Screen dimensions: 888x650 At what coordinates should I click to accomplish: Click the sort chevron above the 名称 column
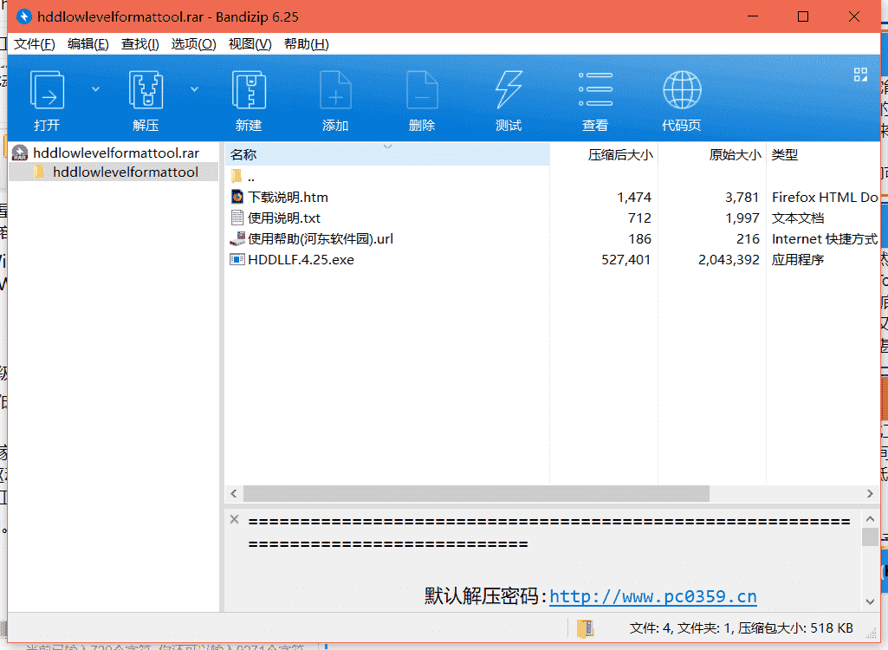pos(388,146)
